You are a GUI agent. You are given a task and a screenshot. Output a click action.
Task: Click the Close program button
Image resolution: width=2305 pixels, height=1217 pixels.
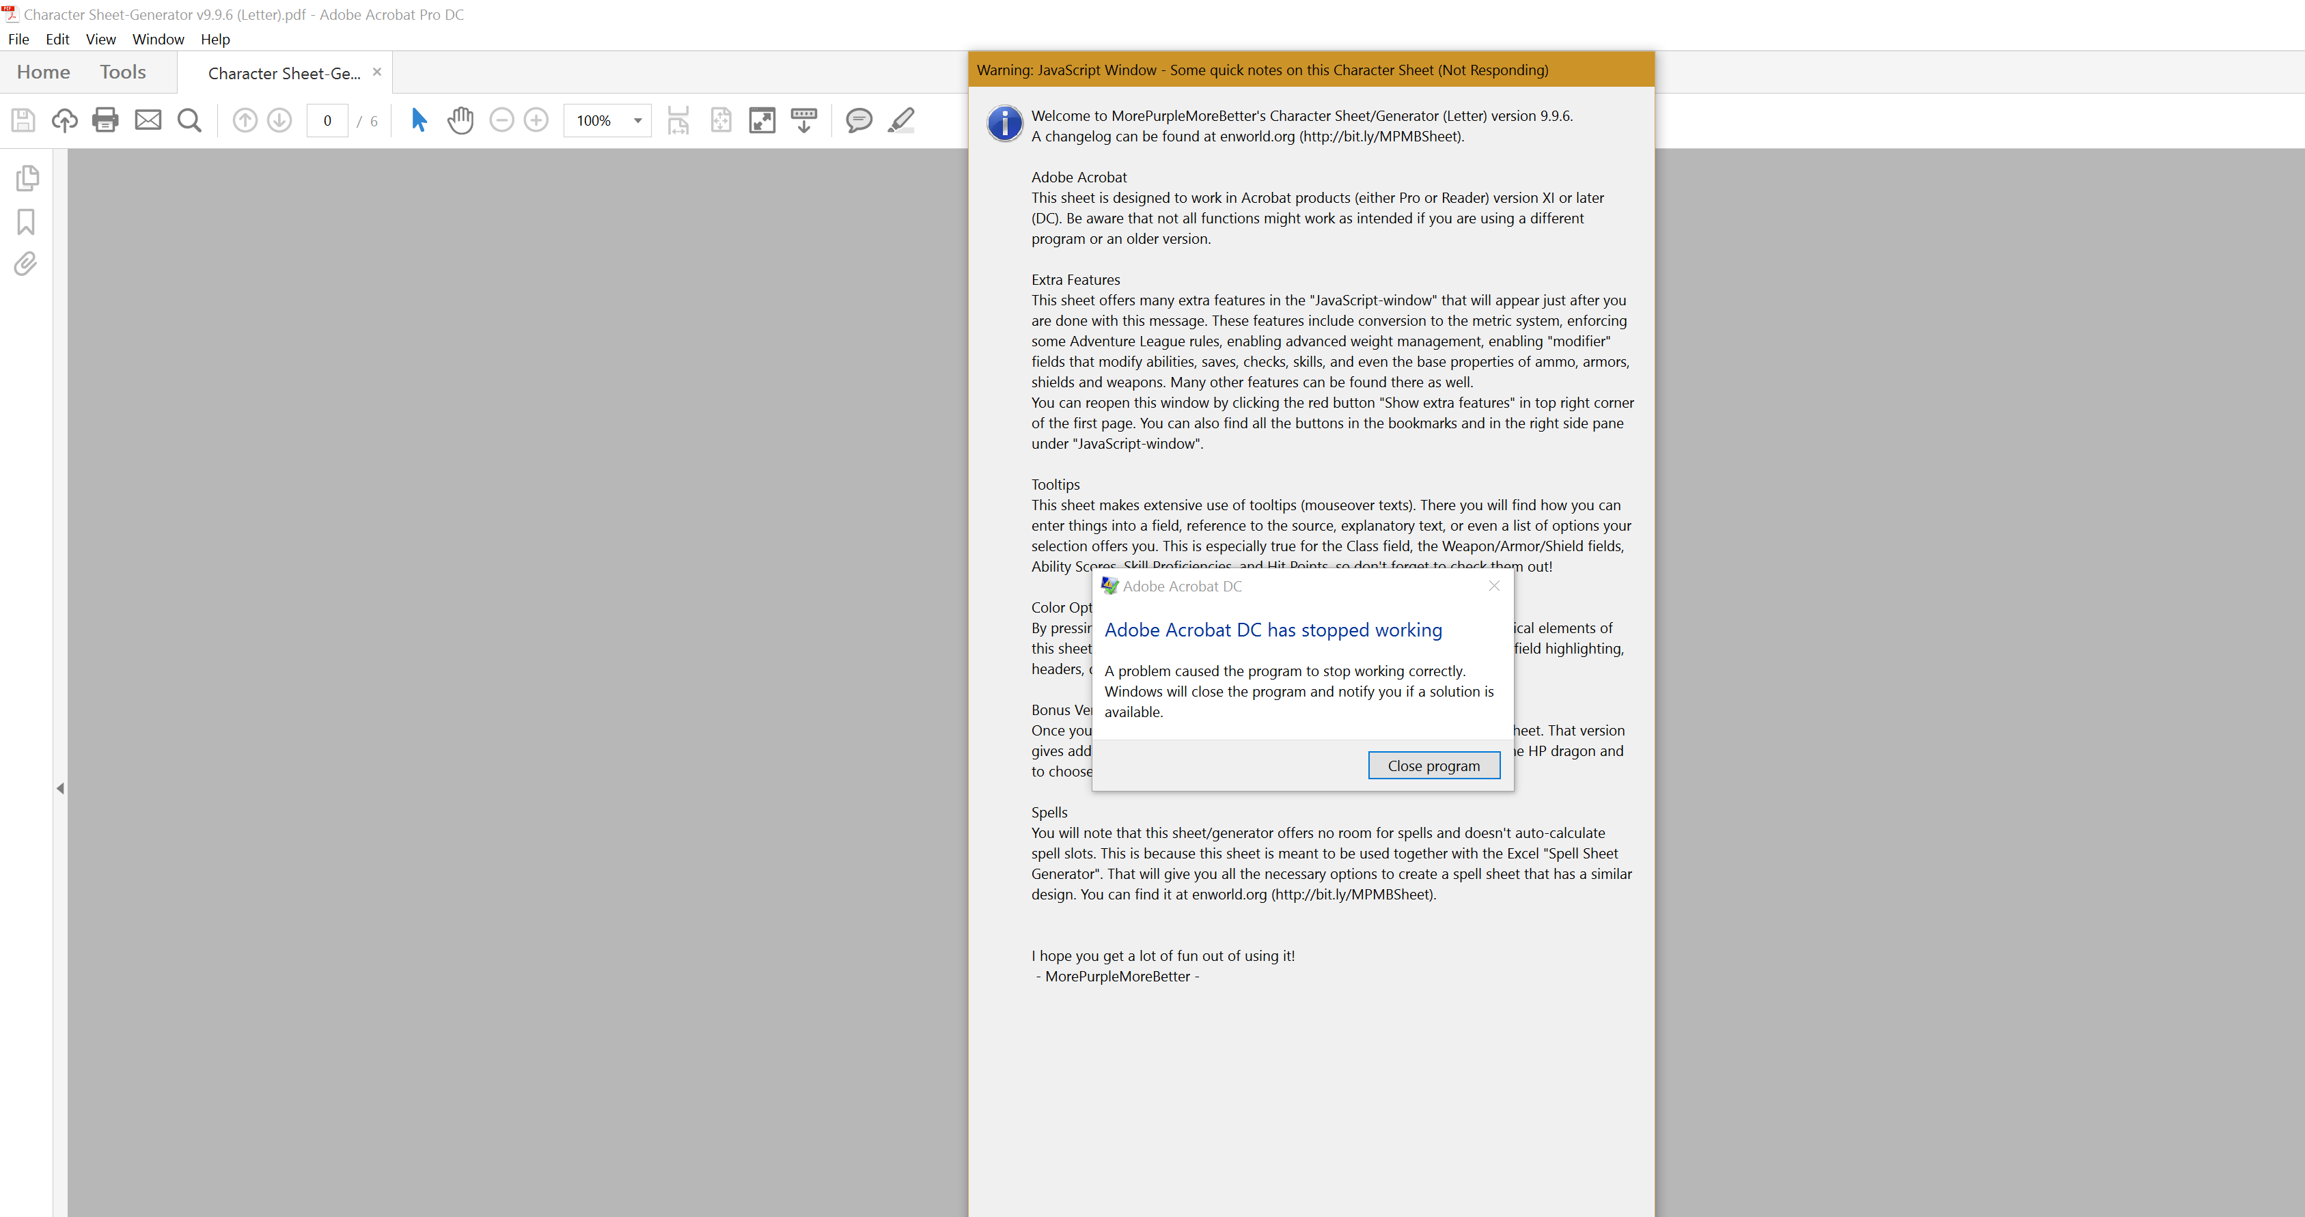[x=1433, y=766]
